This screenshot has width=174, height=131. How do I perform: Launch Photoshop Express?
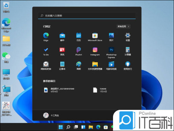pyautogui.click(x=111, y=53)
